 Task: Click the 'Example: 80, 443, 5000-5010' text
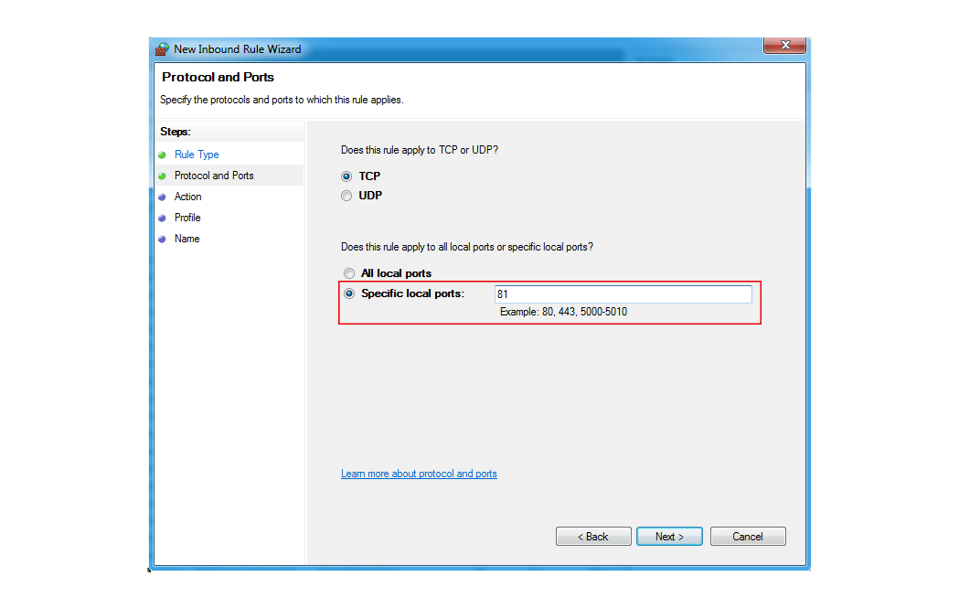point(563,312)
